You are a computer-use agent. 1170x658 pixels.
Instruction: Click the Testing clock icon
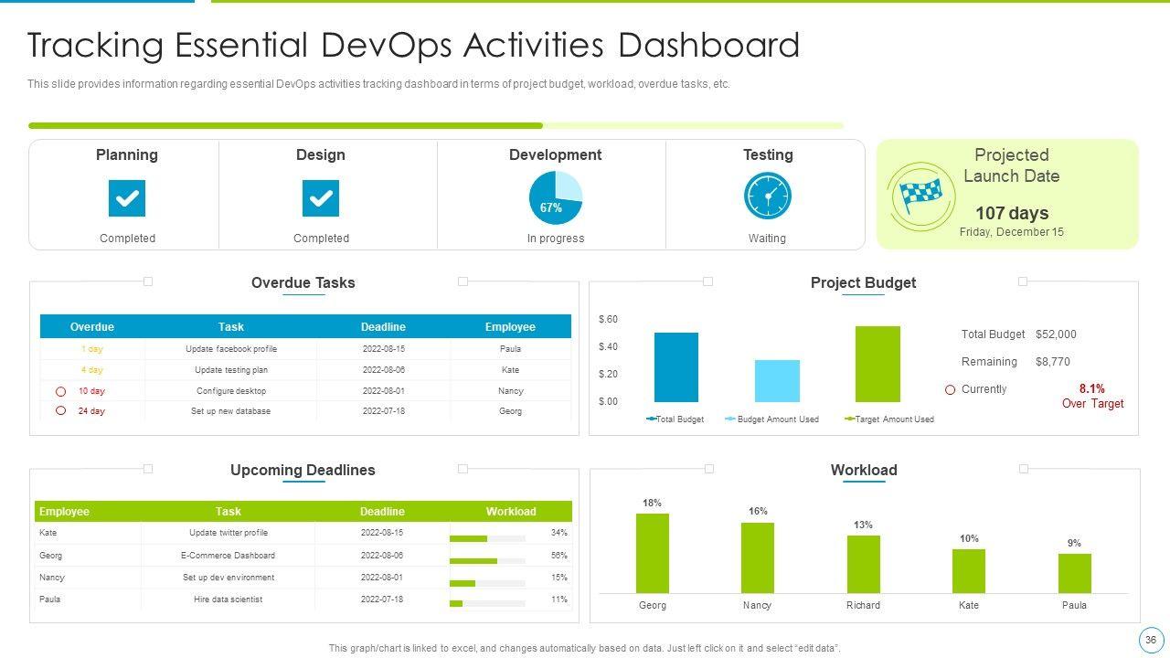(x=768, y=196)
